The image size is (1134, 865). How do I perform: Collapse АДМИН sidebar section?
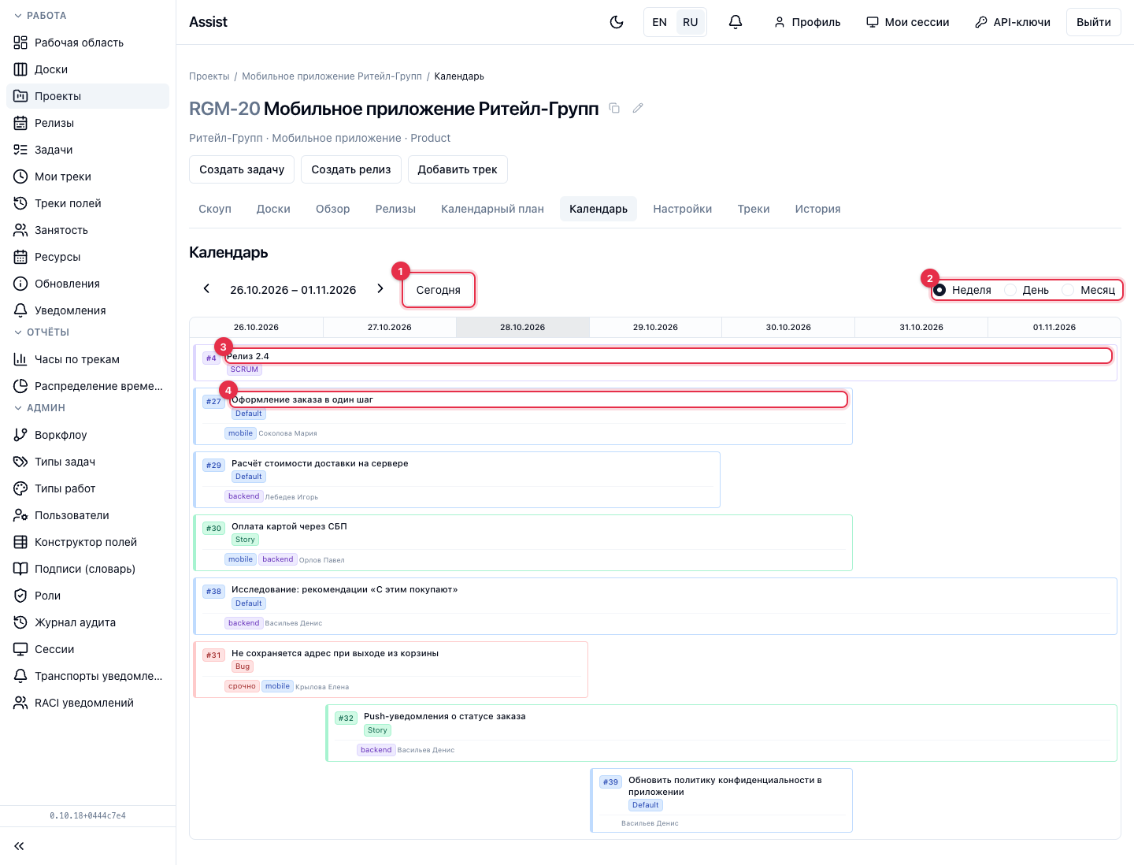[x=39, y=408]
